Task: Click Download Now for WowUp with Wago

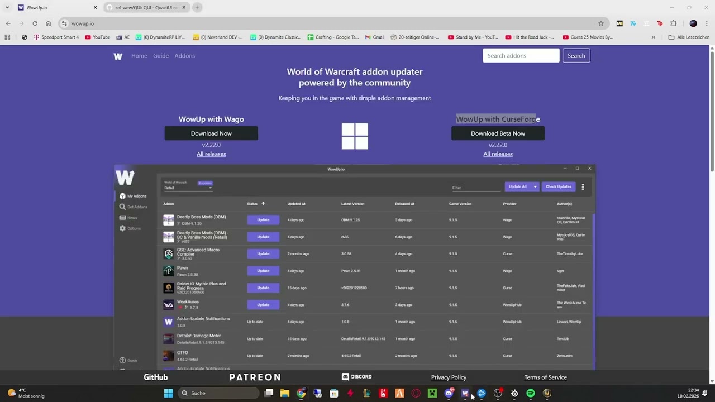Action: click(211, 133)
